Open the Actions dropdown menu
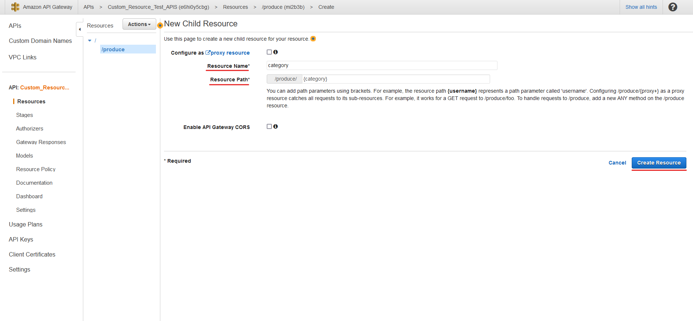The height and width of the screenshot is (321, 693). click(139, 24)
